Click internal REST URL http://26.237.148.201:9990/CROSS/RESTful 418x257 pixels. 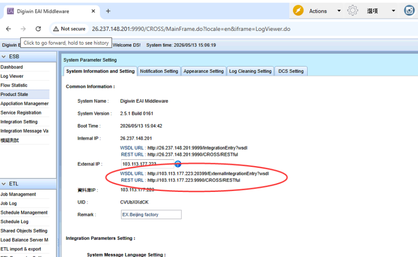click(192, 155)
